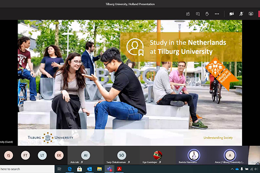Select Ege Esentepe's participant tile
Image resolution: width=260 pixels, height=173 pixels.
[157, 155]
